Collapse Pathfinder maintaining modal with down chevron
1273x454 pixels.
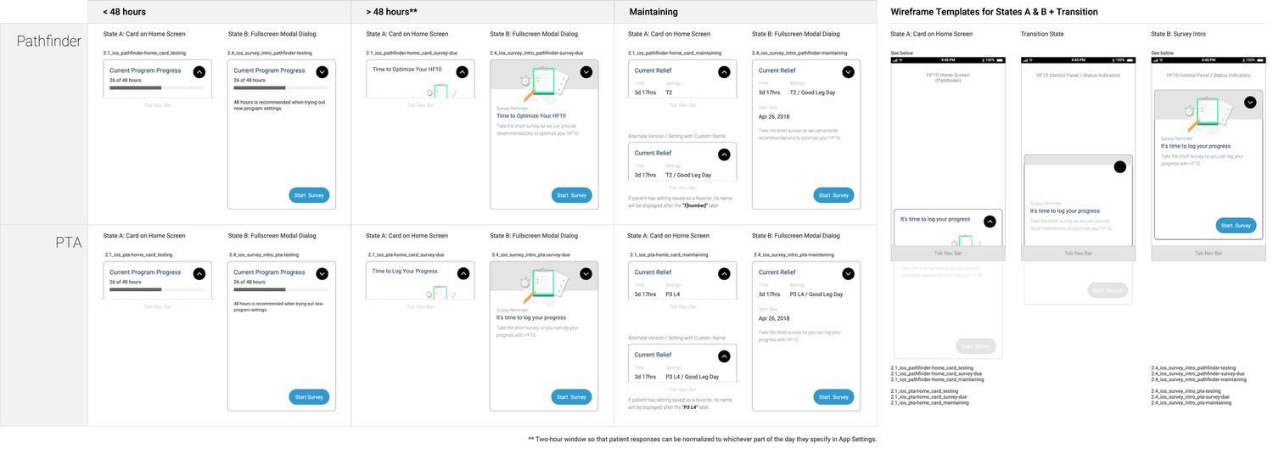[848, 72]
